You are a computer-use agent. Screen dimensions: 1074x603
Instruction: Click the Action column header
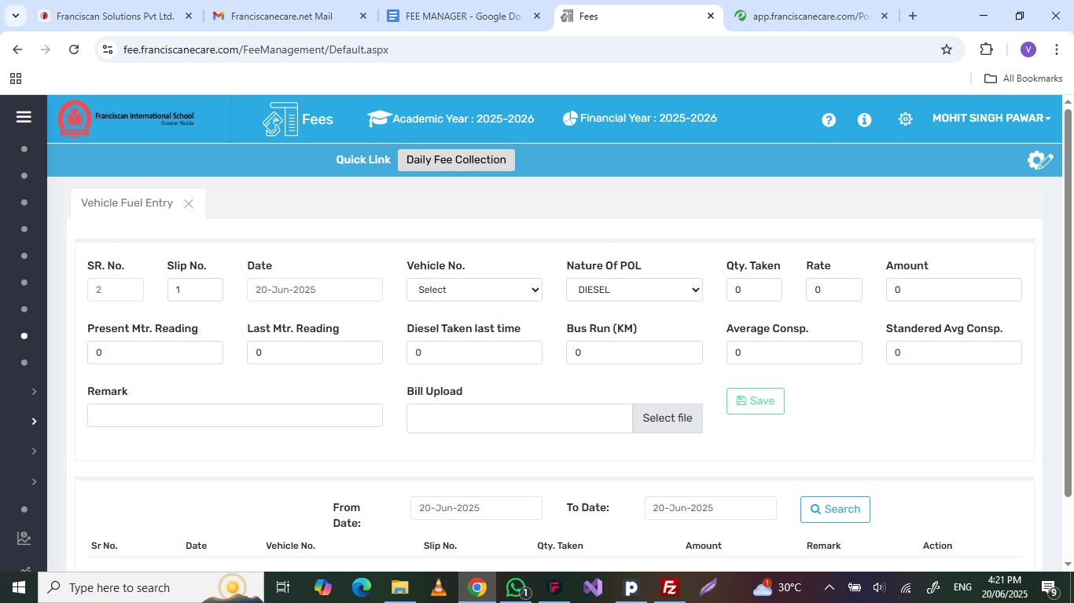[937, 546]
